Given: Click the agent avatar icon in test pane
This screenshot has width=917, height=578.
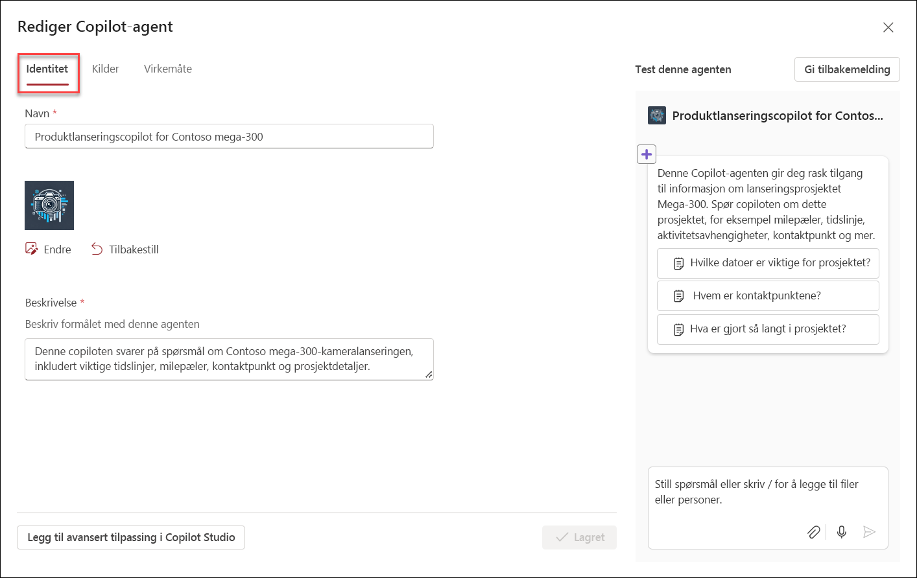Looking at the screenshot, I should [x=657, y=115].
